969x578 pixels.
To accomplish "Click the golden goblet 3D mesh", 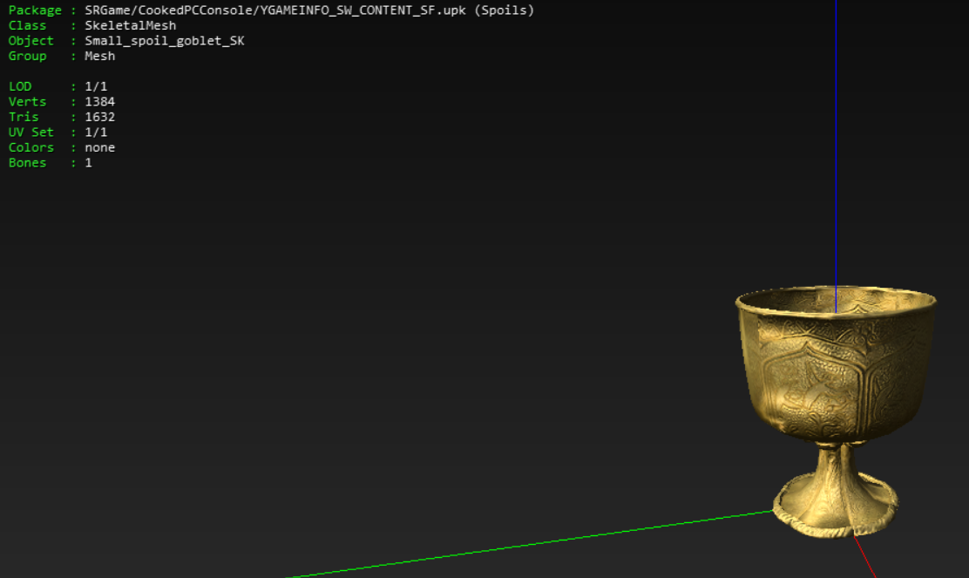I will [836, 411].
